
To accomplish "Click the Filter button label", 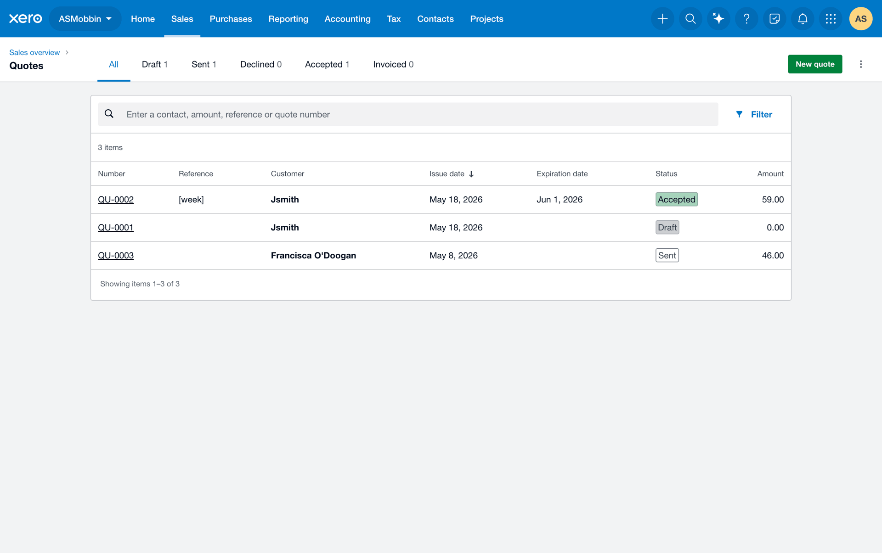I will coord(761,114).
